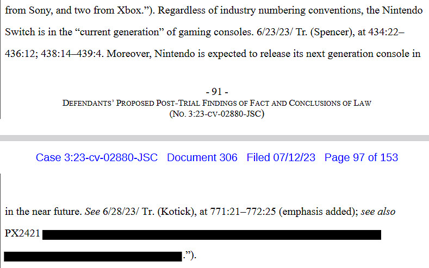Click the blue case number 3:23-cv-02880-JSC header
This screenshot has height=268, width=429.
[96, 158]
